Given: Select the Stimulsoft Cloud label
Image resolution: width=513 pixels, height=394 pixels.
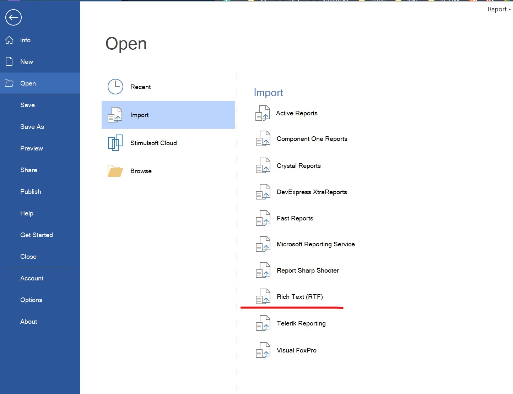Looking at the screenshot, I should [153, 143].
